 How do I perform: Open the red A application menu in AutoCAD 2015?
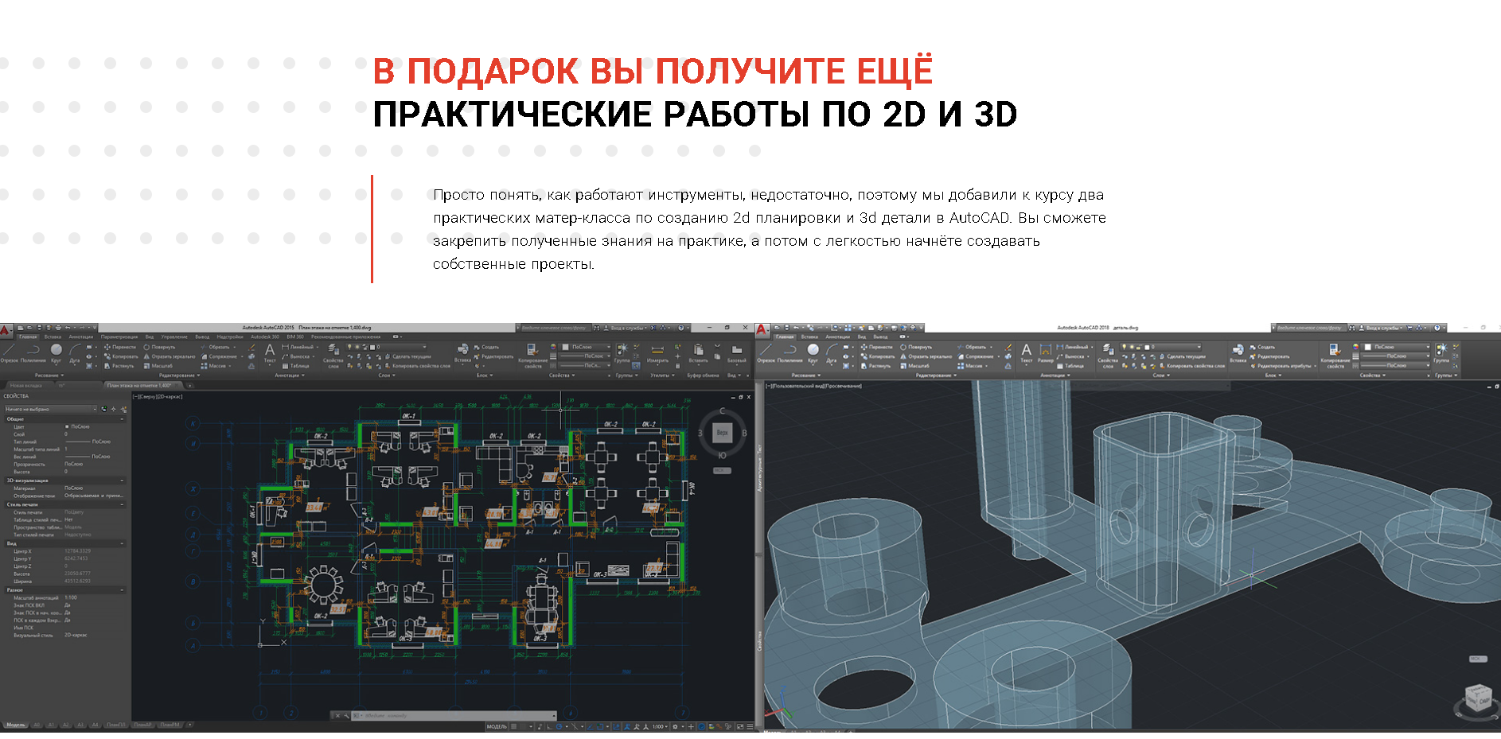coord(6,329)
